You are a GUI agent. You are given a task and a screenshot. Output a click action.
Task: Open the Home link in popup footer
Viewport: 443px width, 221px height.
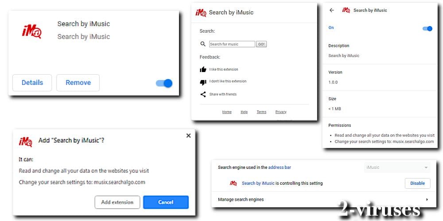227,112
